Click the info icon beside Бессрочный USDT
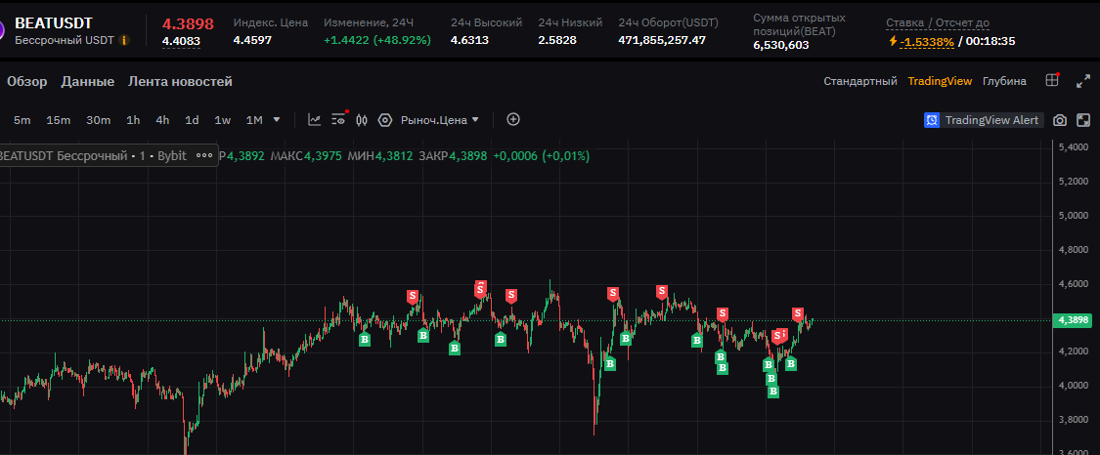The image size is (1100, 455). tap(124, 41)
